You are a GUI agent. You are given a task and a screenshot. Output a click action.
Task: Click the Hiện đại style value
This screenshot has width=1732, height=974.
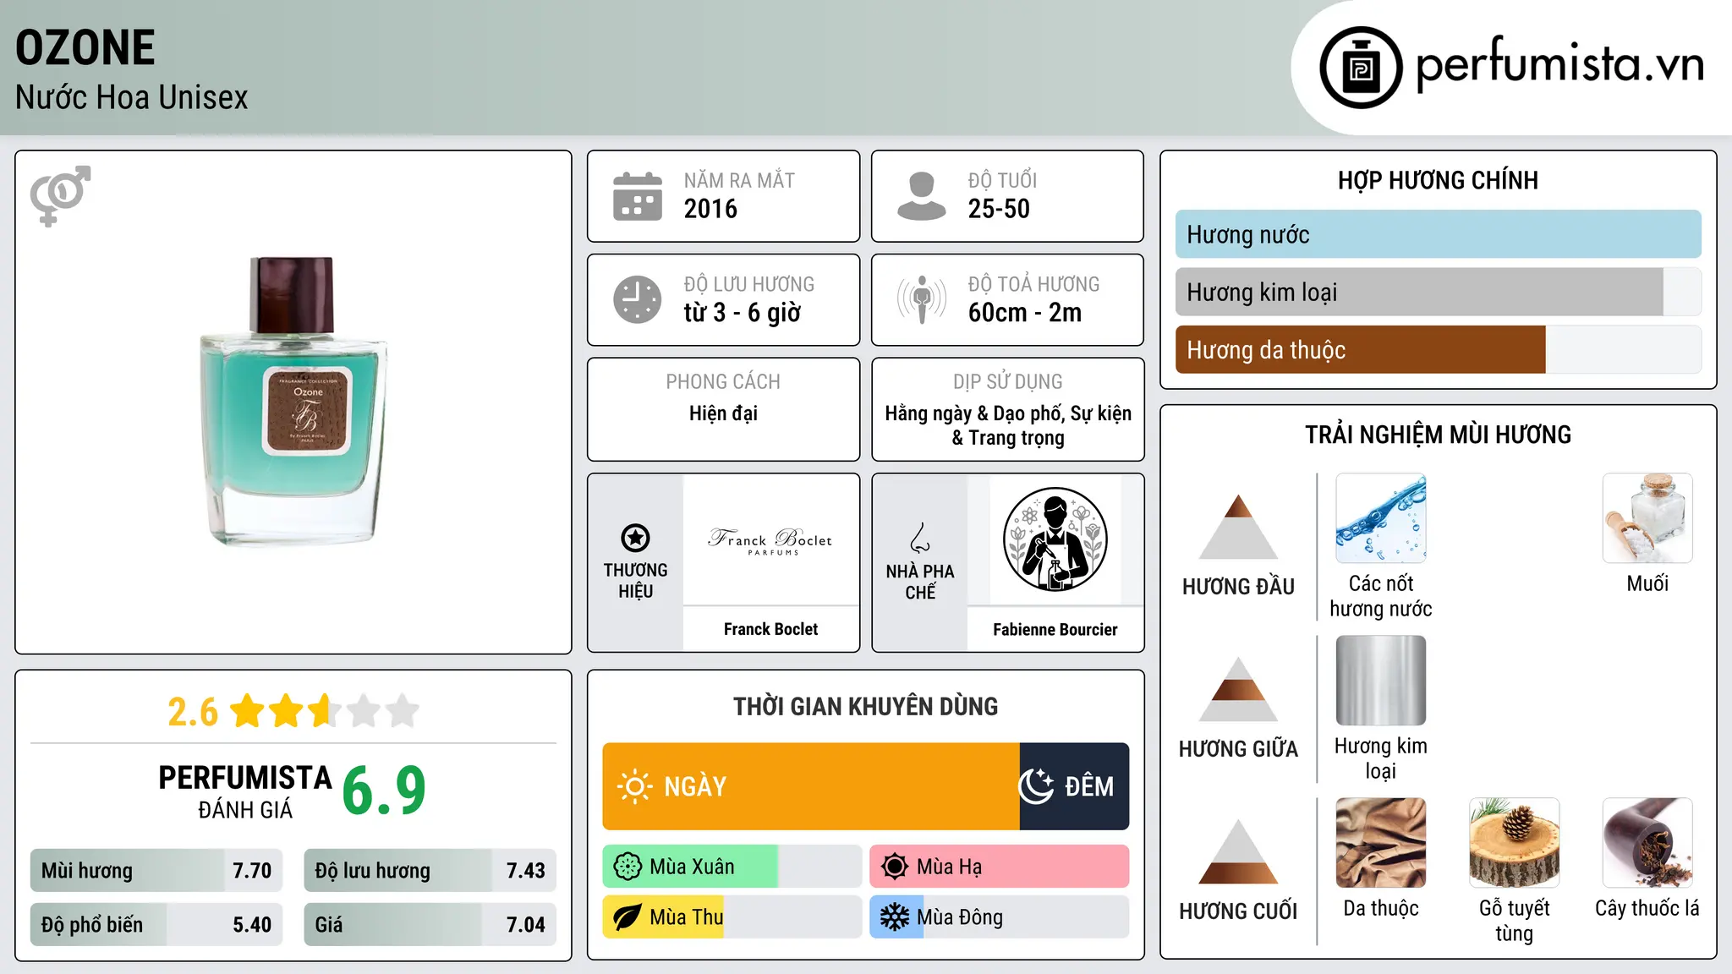coord(723,413)
